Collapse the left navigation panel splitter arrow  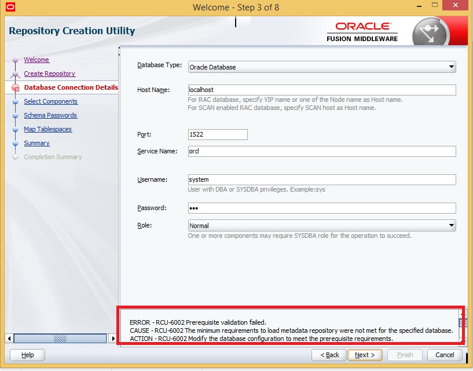(119, 48)
